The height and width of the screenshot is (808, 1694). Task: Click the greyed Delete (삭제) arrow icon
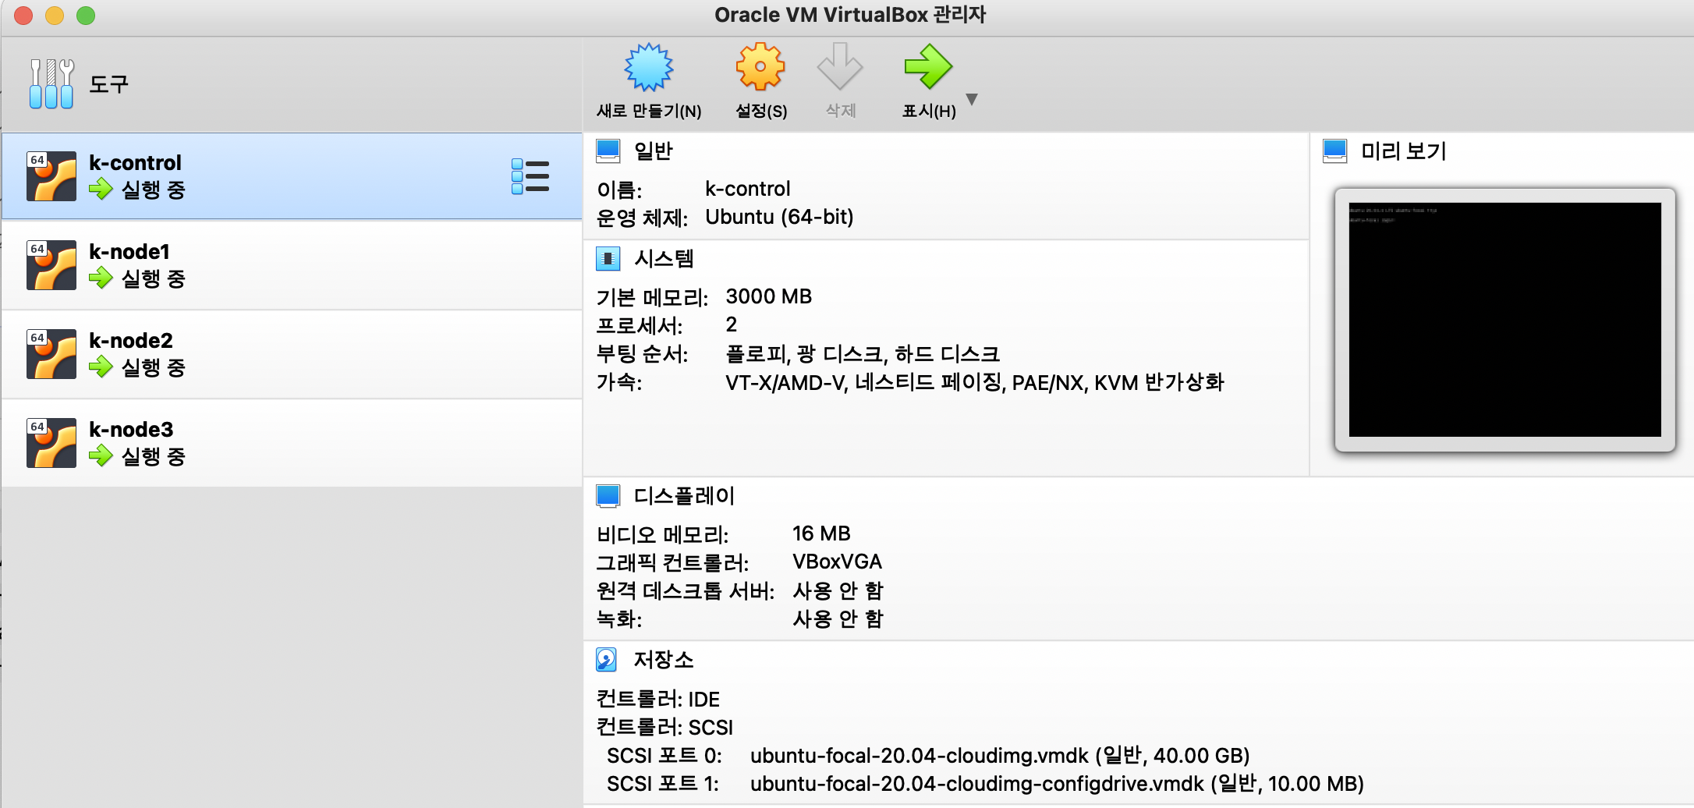[x=840, y=67]
